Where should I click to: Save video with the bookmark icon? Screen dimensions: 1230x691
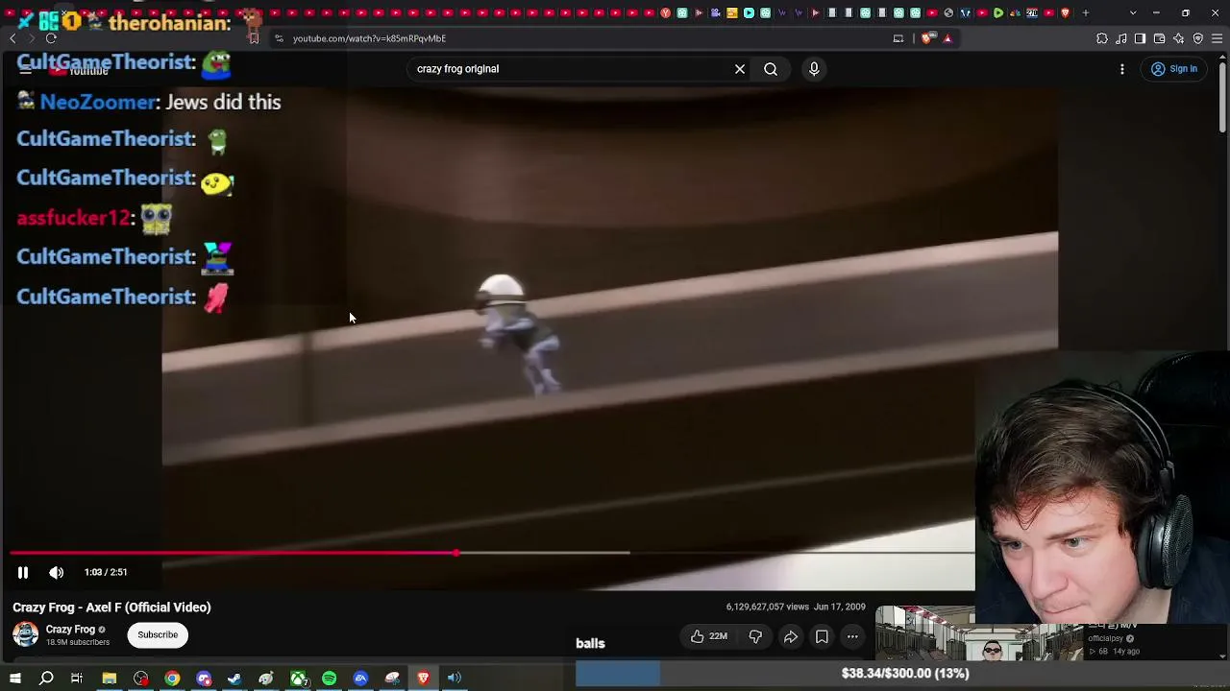[x=822, y=636]
